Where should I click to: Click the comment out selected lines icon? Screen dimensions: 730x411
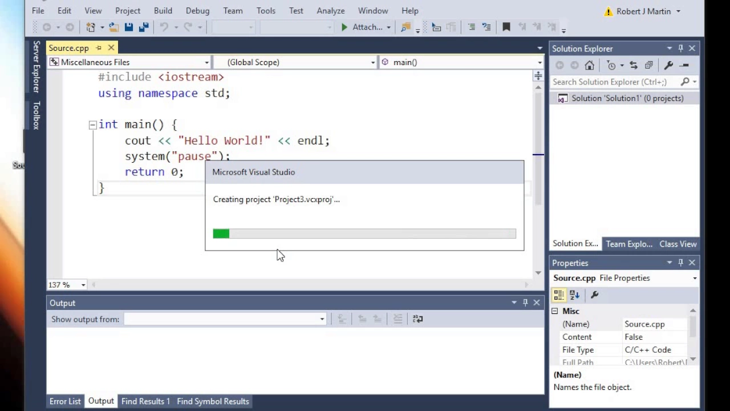[x=472, y=27]
